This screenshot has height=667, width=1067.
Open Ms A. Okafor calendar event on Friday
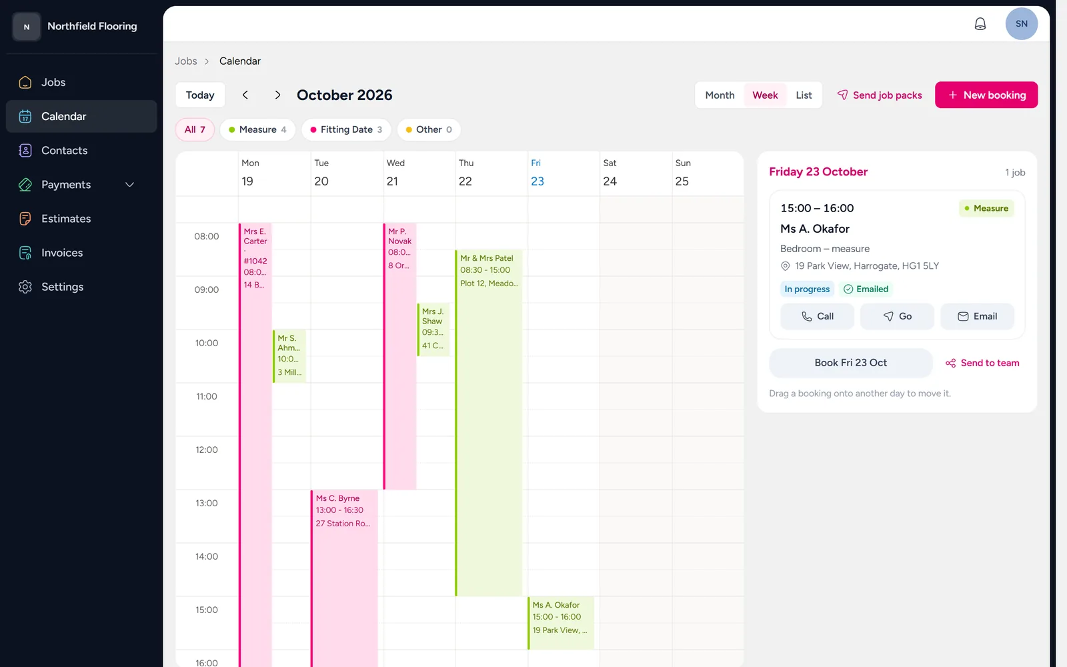pyautogui.click(x=561, y=623)
